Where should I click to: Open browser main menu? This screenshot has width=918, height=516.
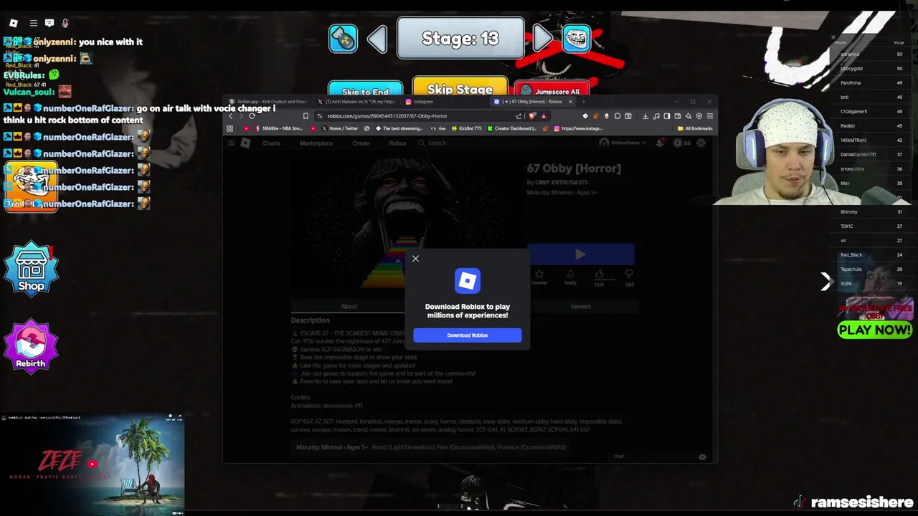coord(709,116)
